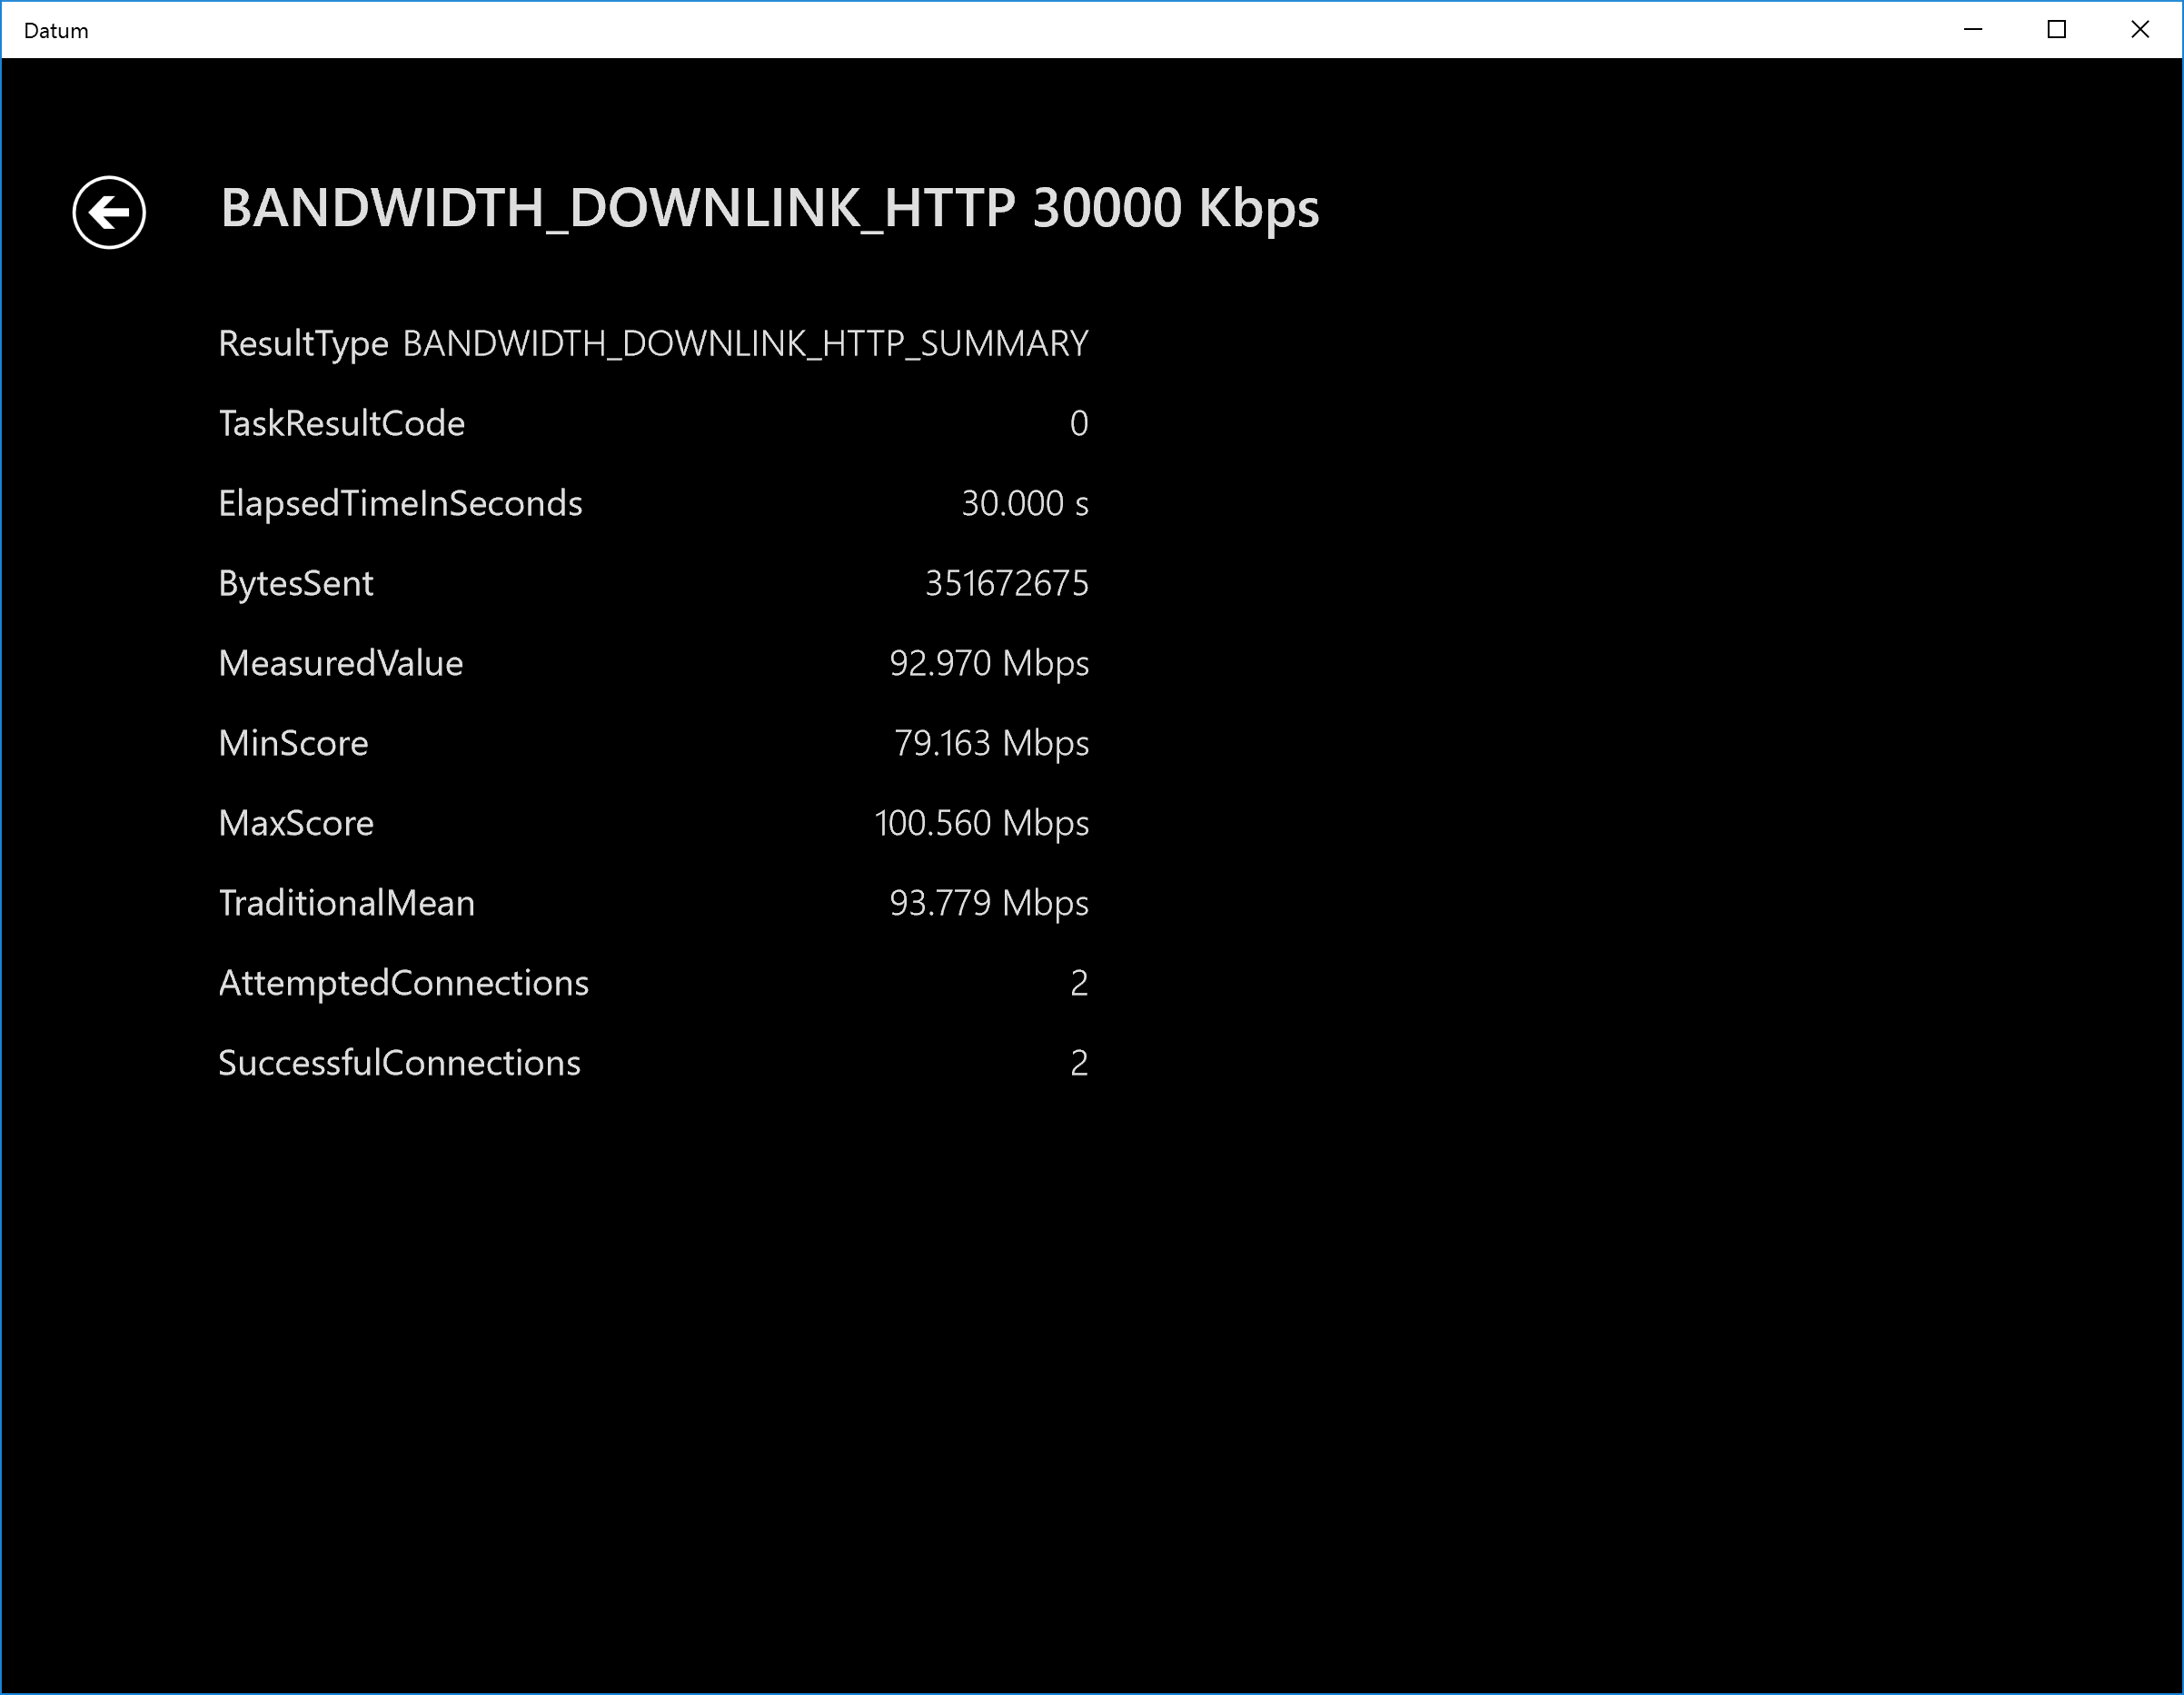Screen dimensions: 2184x1695
Task: Click the TaskResultCode label
Action: tap(341, 424)
